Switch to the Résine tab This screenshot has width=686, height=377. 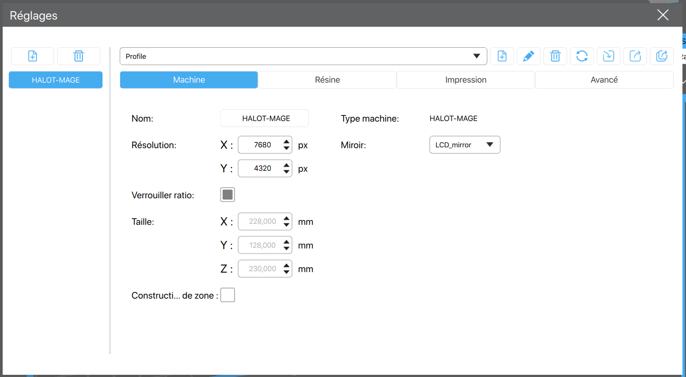[x=327, y=80]
